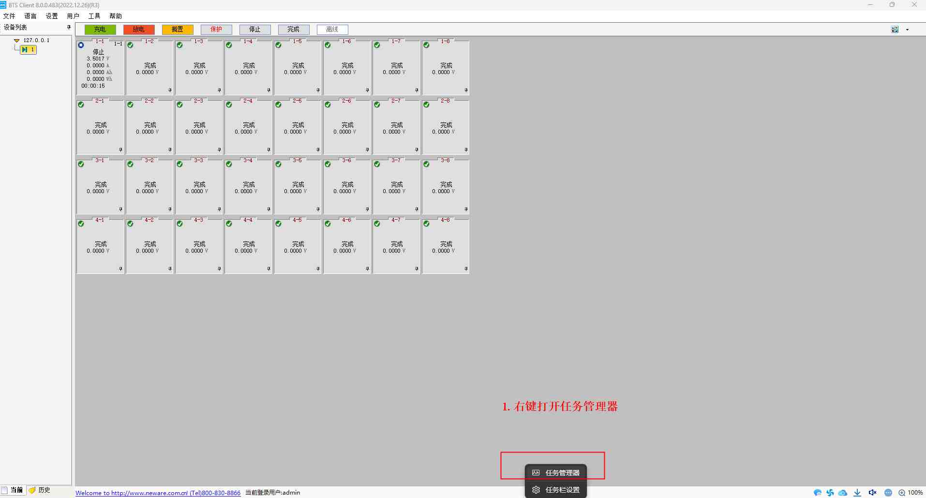The width and height of the screenshot is (926, 498).
Task: Click the pinwheel fan icon in status bar
Action: pos(830,493)
